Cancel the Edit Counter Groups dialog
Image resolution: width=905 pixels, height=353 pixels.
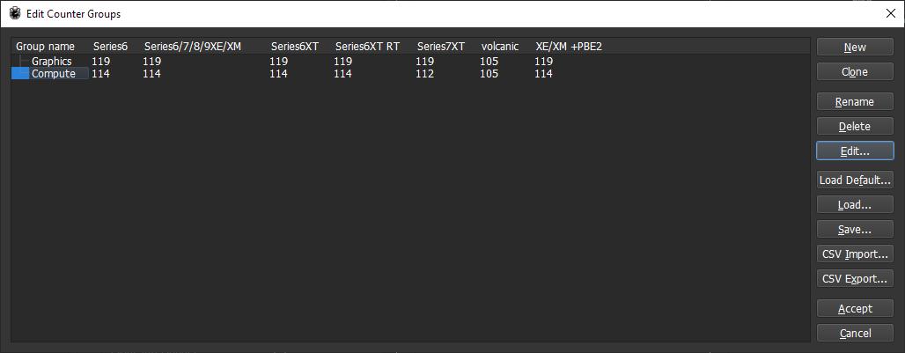coord(855,334)
